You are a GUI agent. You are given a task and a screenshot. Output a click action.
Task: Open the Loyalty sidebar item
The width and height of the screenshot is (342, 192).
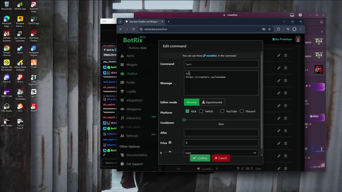point(128,91)
